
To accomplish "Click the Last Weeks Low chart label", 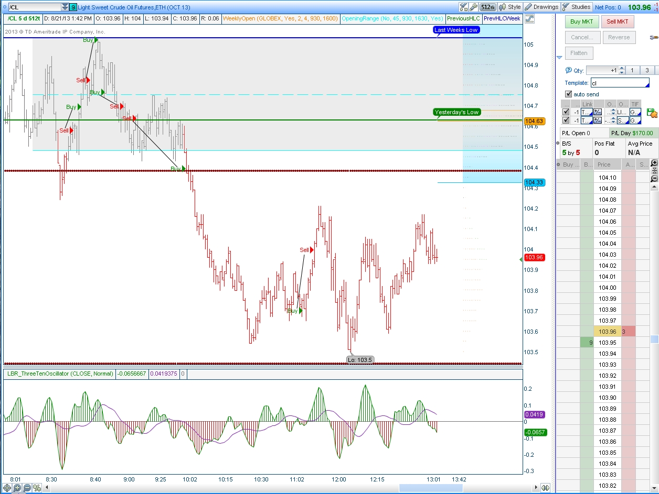I will 456,30.
